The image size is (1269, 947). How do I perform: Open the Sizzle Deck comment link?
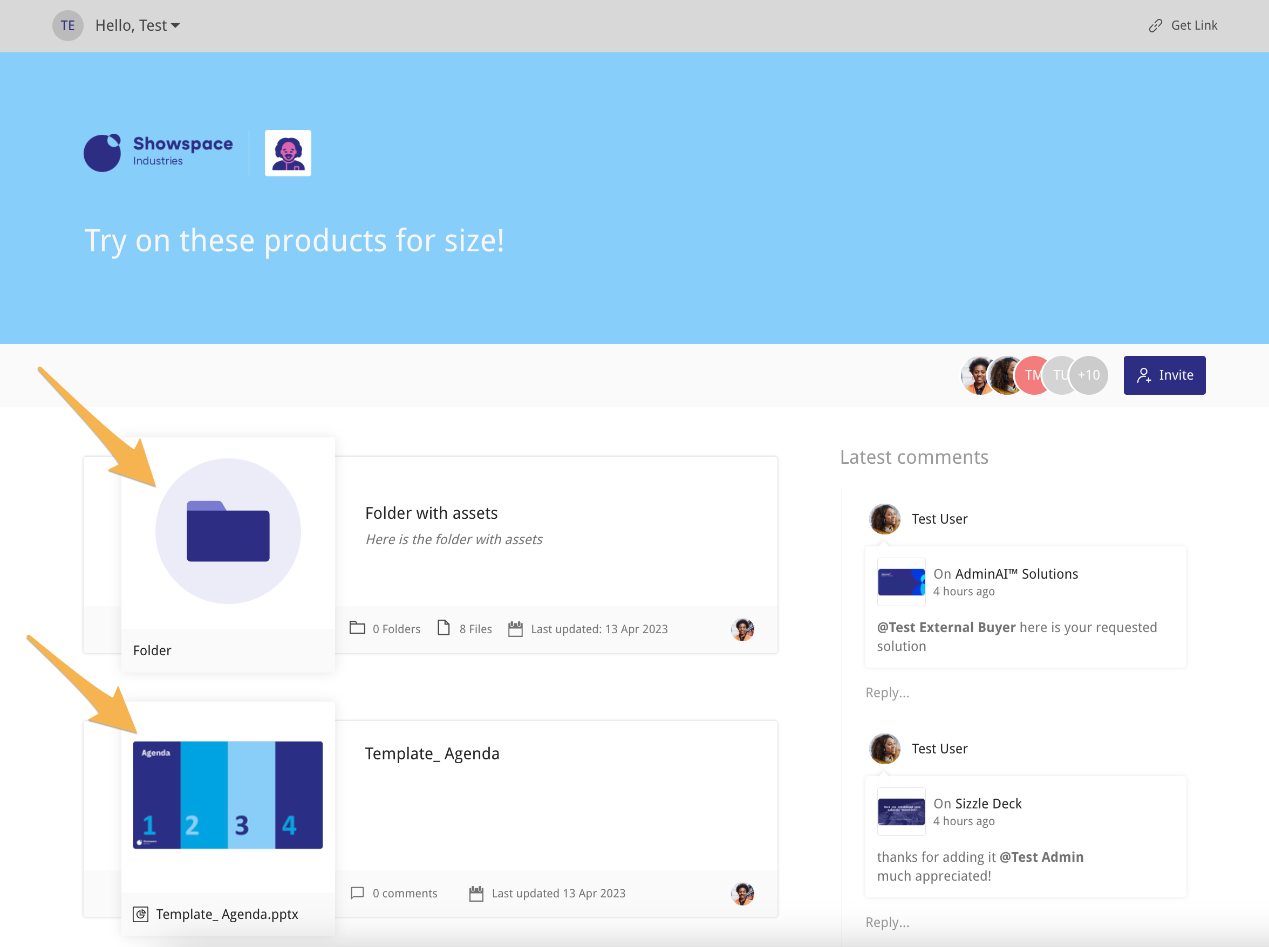click(988, 803)
